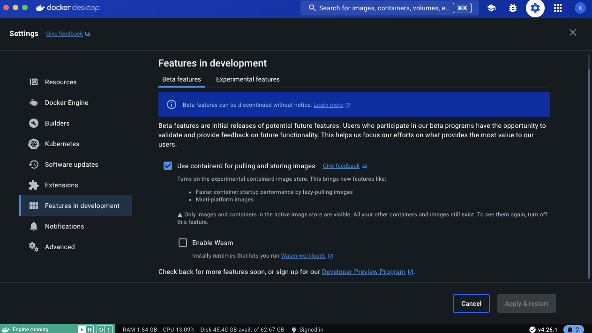Click the info icon in blue banner
Screen dimensions: 592x333
172,104
